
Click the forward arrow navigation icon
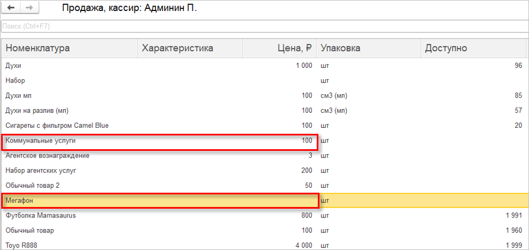29,8
